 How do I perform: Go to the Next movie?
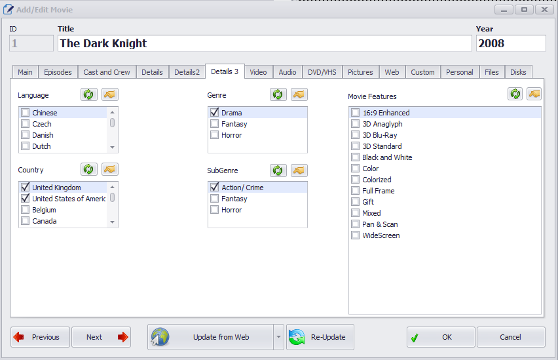coord(102,337)
